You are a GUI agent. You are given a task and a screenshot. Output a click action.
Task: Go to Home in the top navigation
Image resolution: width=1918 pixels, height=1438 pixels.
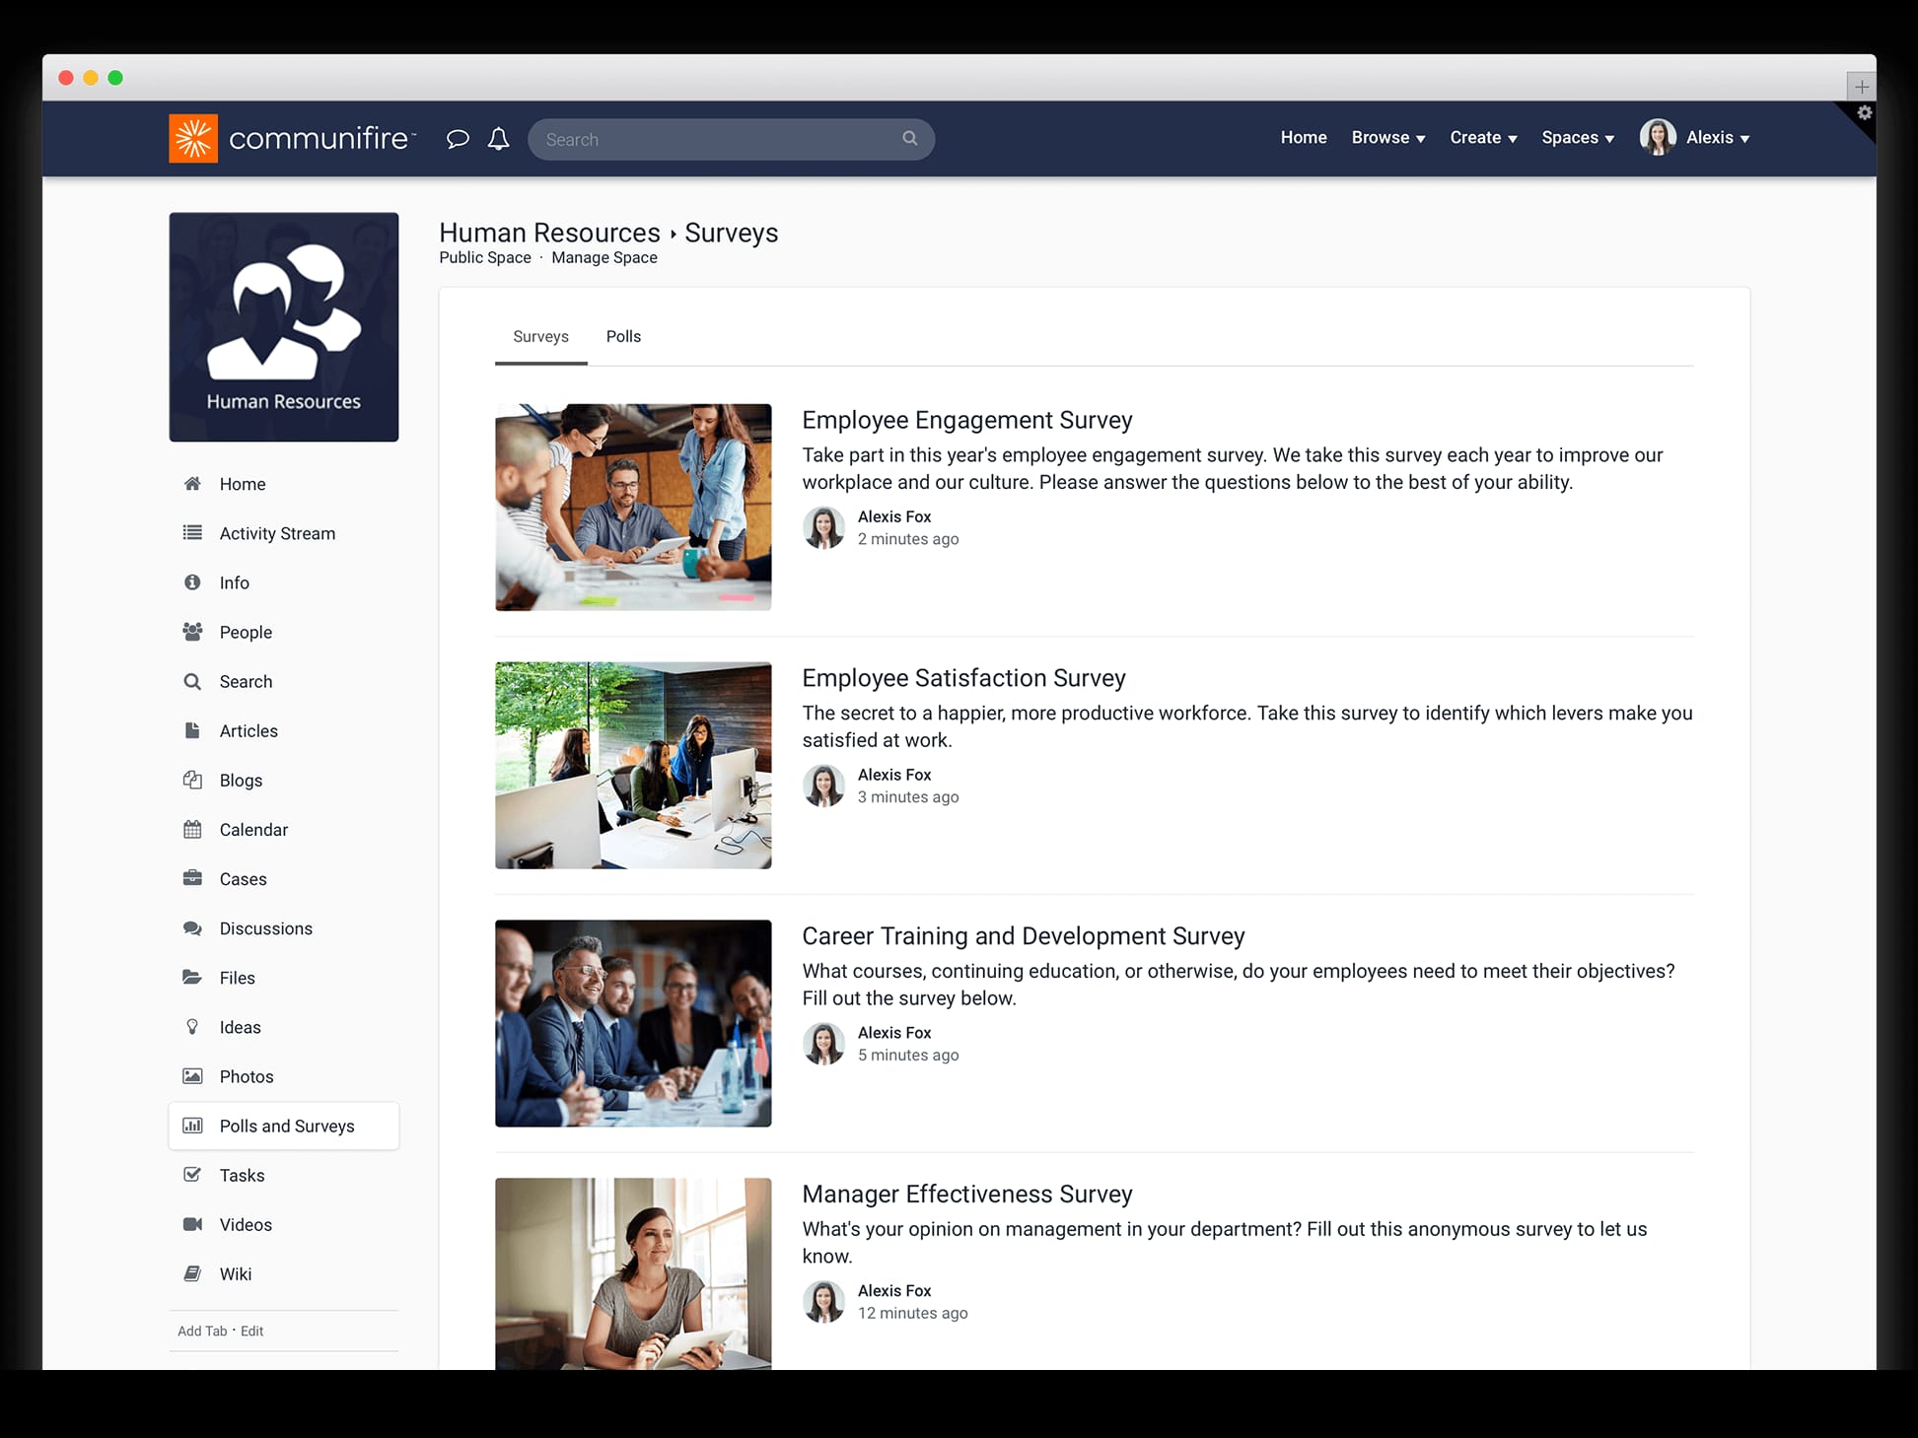coord(1304,138)
